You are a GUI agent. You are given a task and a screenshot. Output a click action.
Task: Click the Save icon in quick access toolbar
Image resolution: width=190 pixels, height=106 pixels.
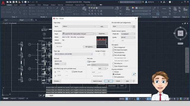pyautogui.click(x=14, y=2)
